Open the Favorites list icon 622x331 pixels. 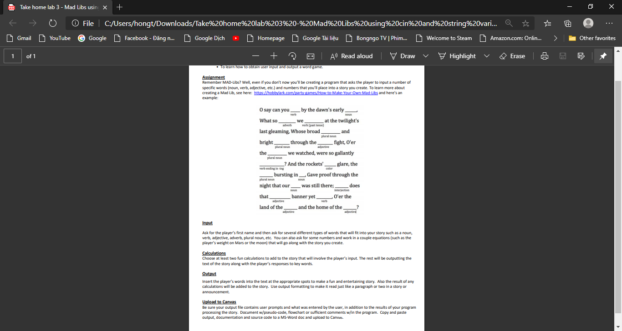548,23
